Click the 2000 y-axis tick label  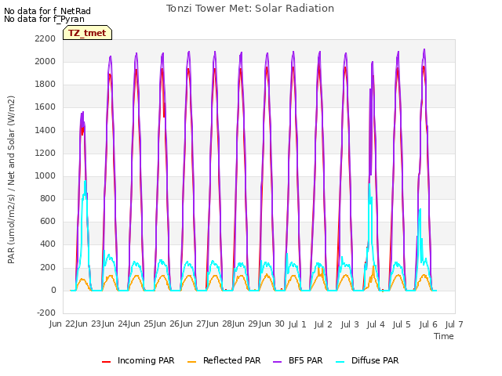tap(45, 61)
